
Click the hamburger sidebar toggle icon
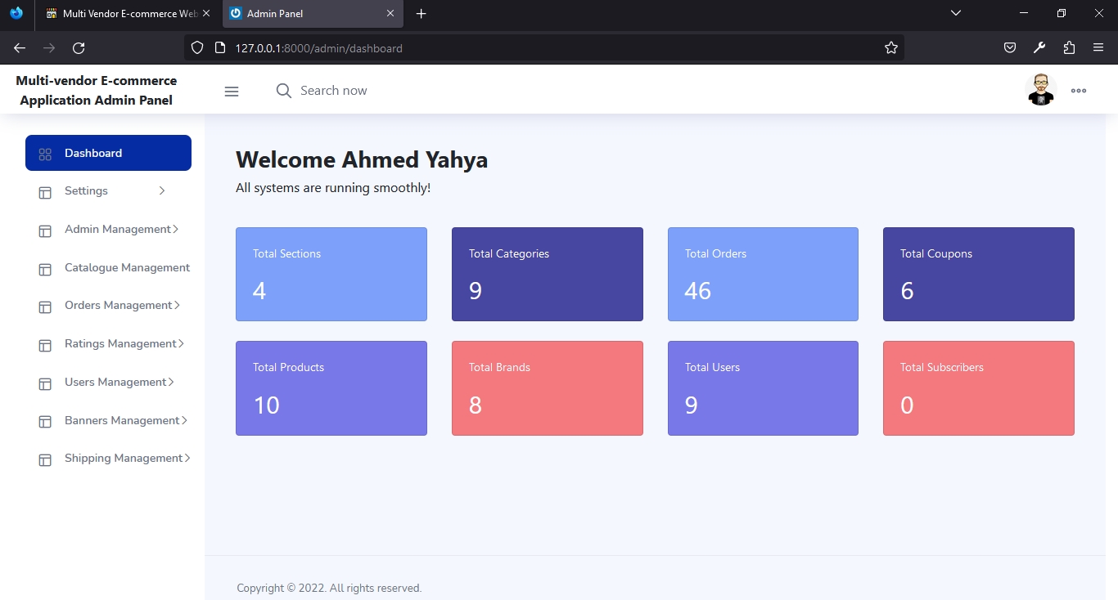[232, 92]
